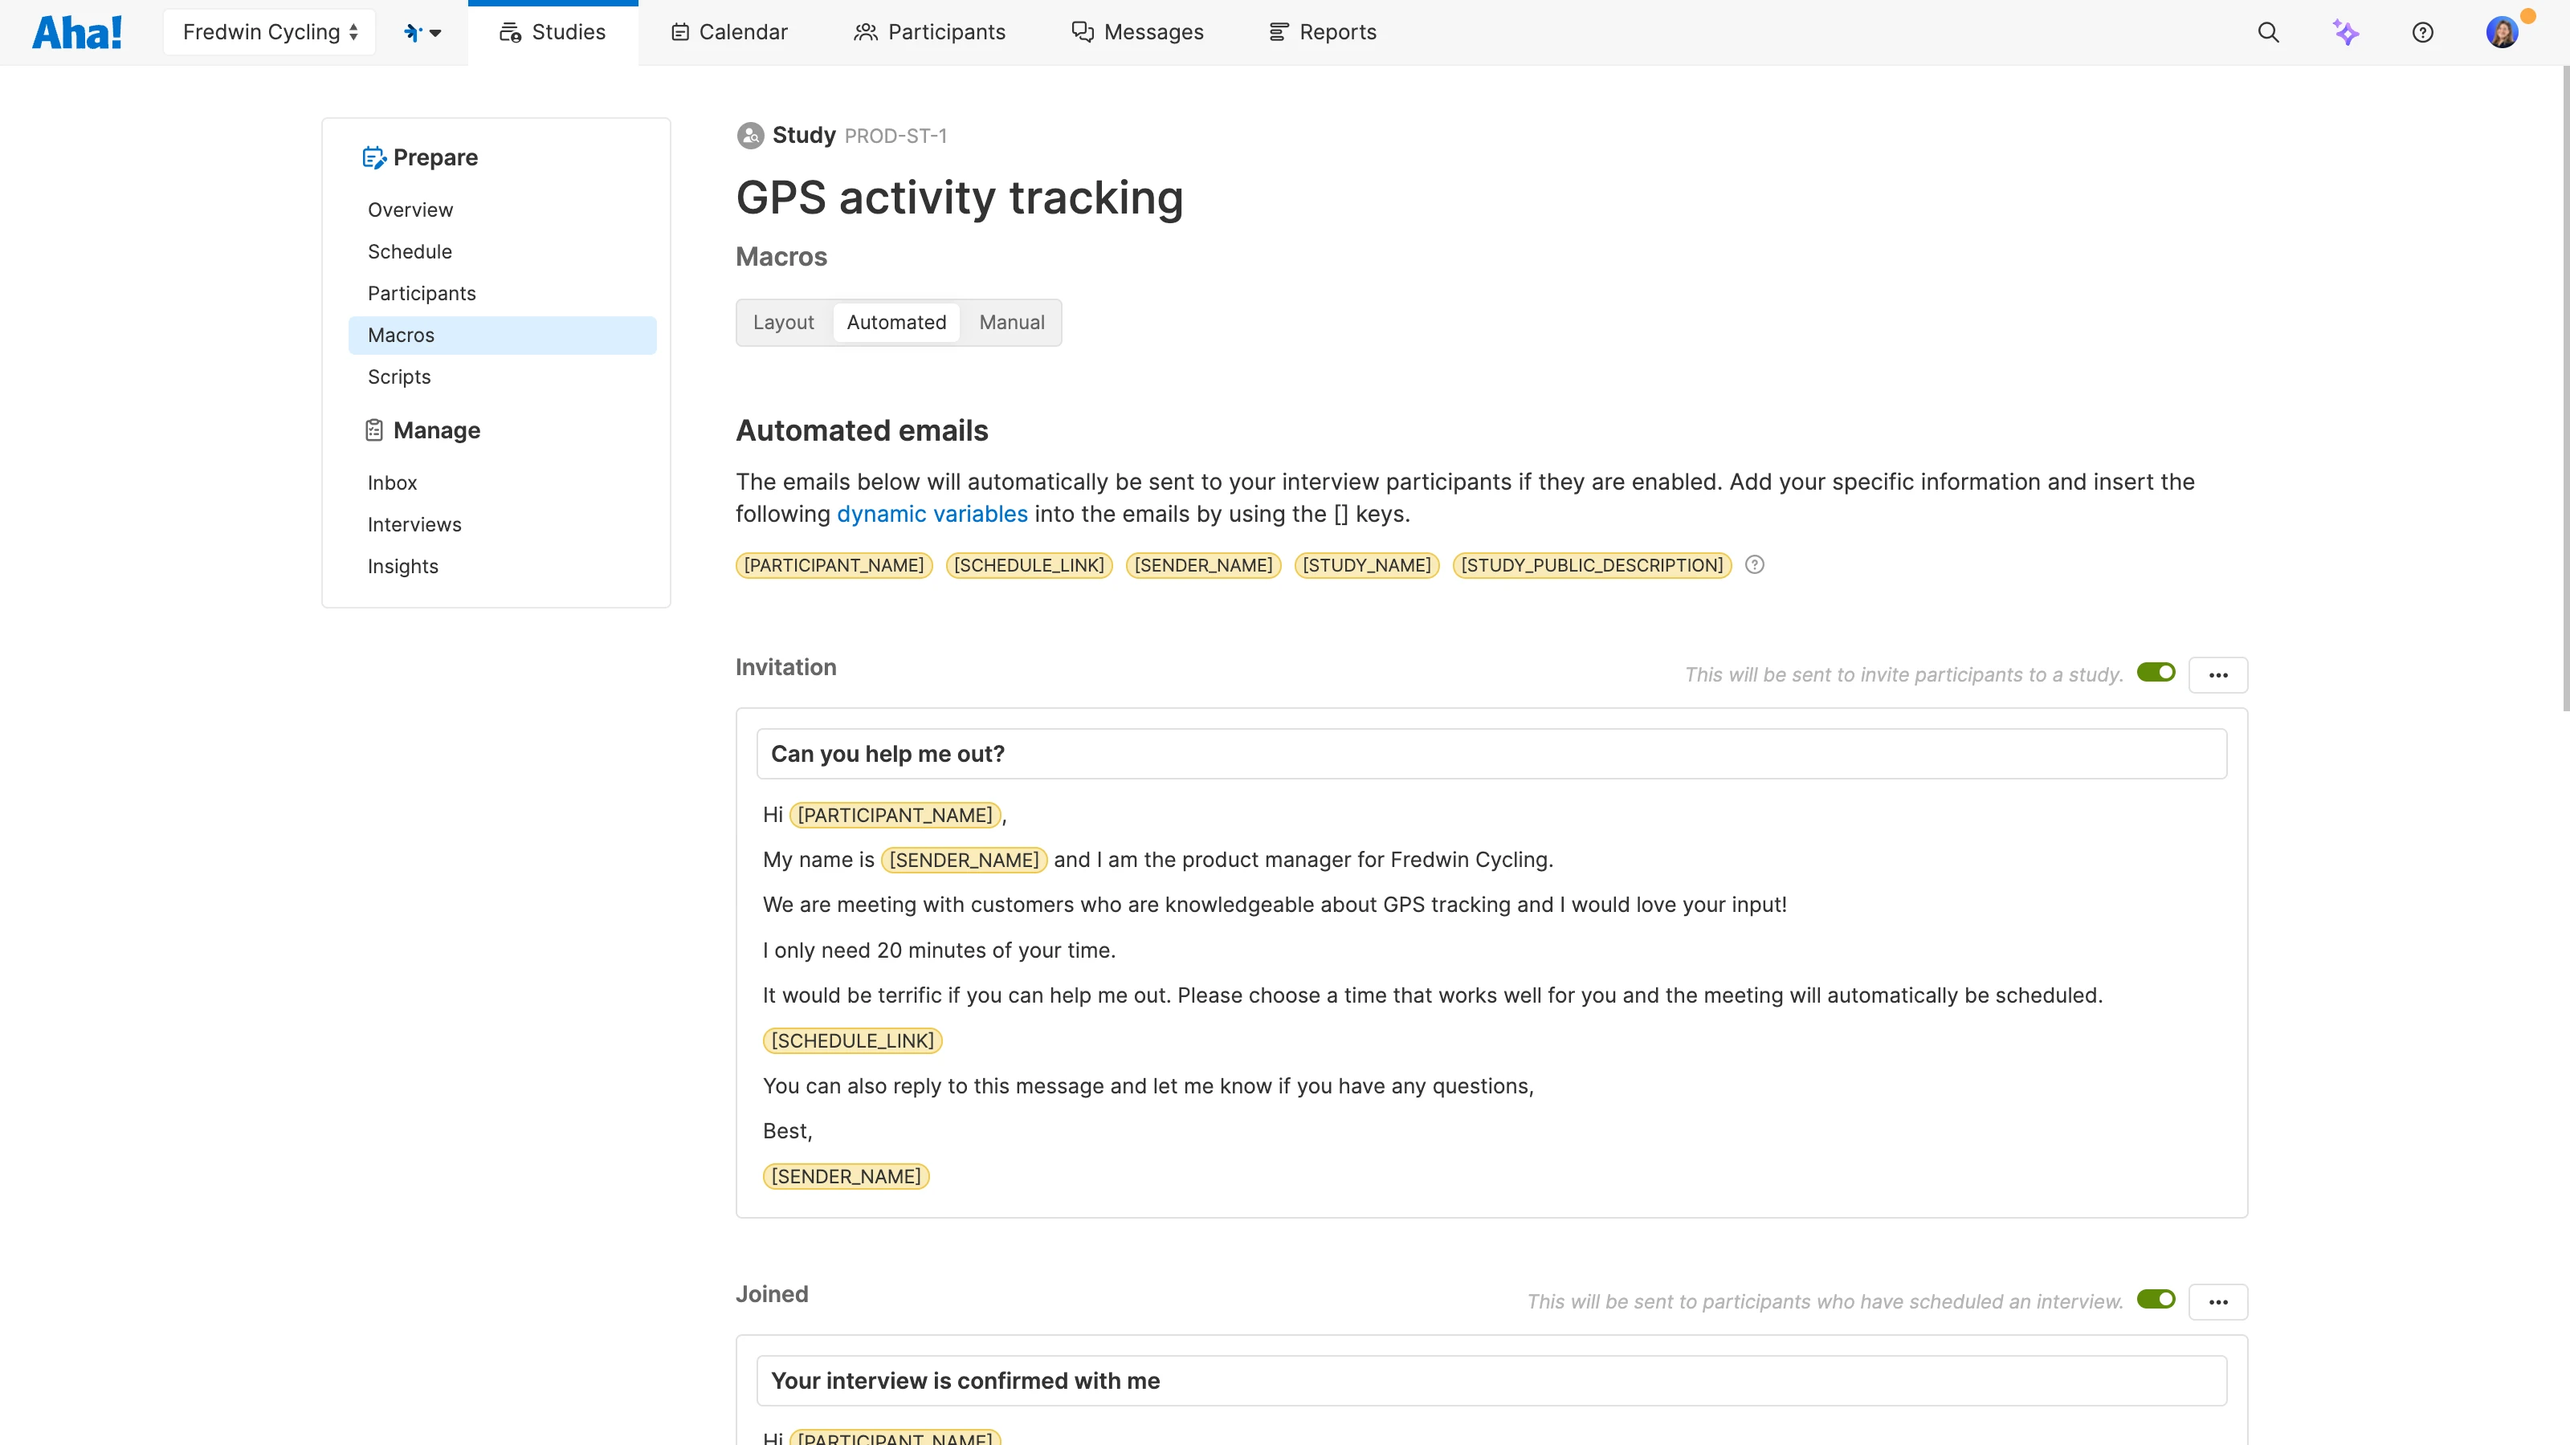Open the Calendar icon in navigation
2570x1445 pixels.
(x=680, y=31)
